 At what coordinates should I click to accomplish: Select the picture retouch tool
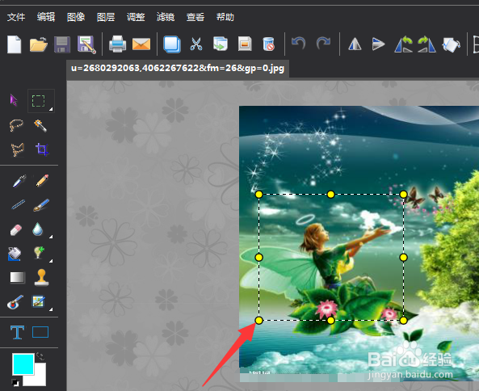39,301
